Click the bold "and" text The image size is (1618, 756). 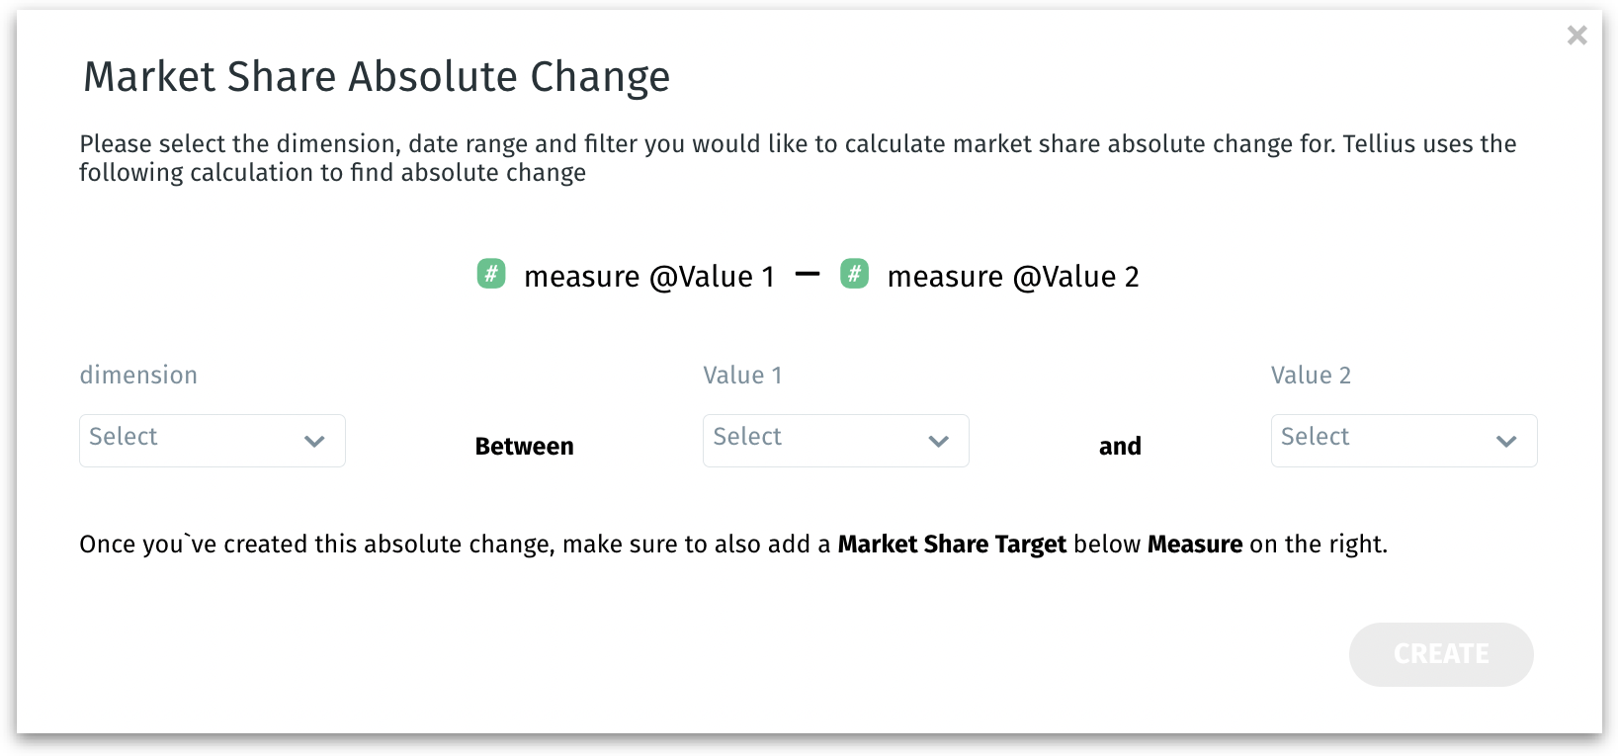[x=1120, y=447]
